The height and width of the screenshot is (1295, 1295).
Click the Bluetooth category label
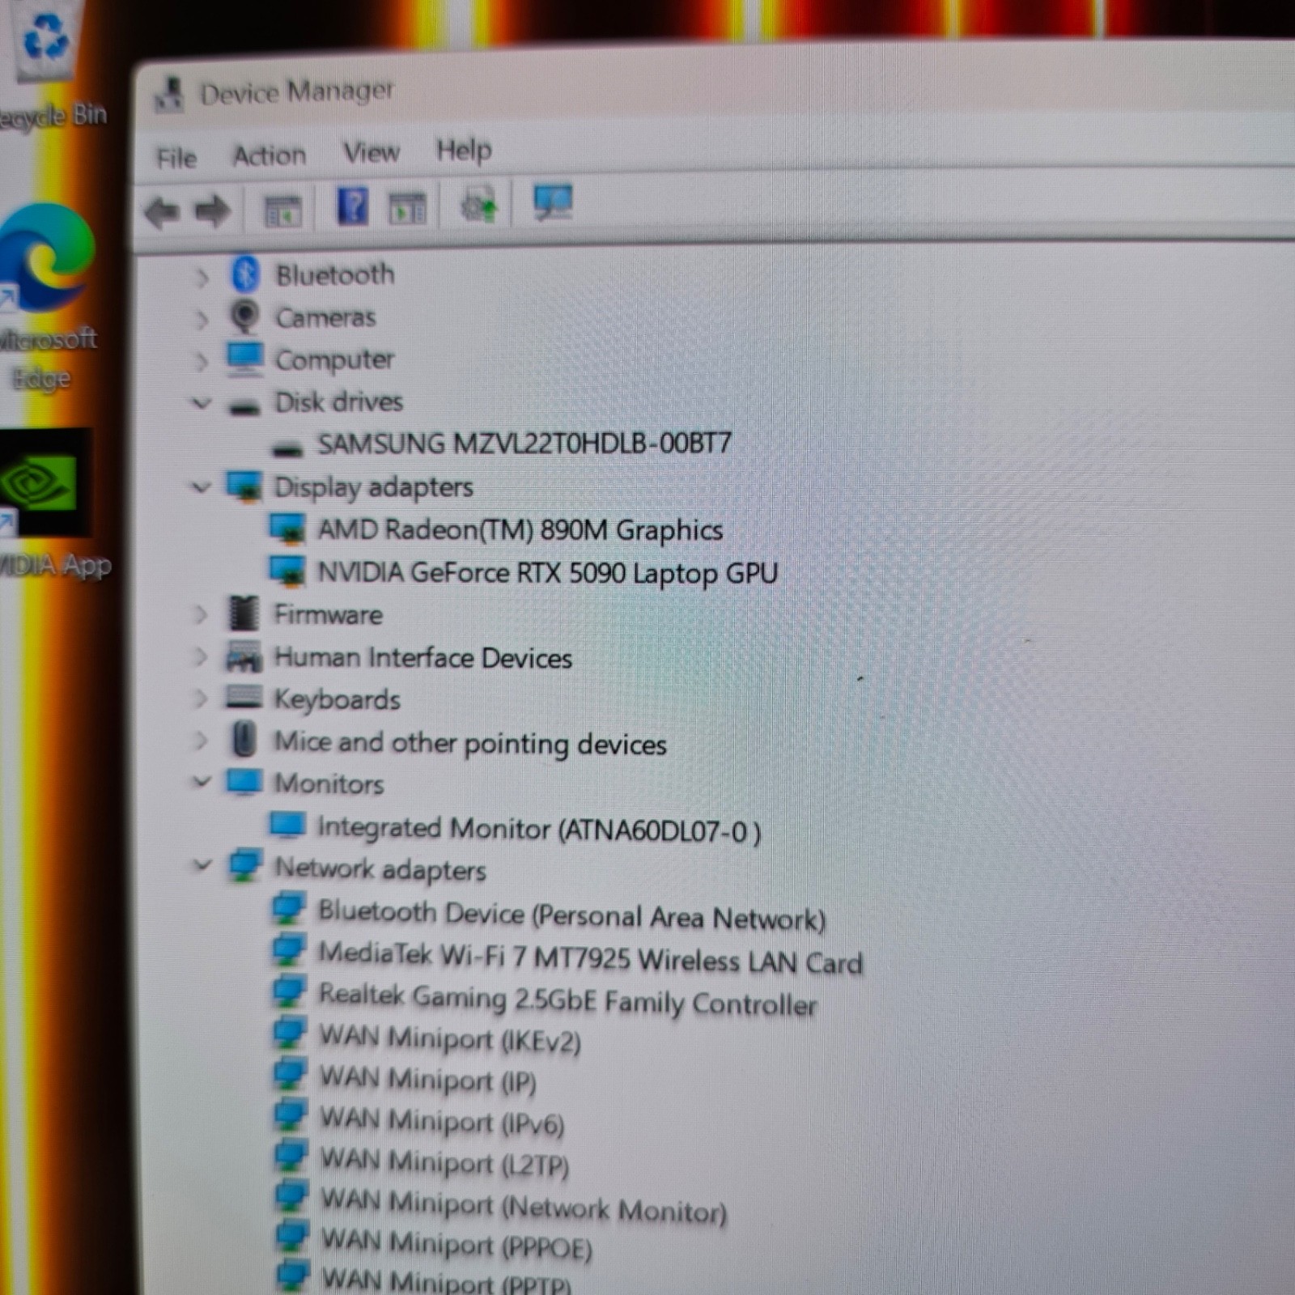335,275
